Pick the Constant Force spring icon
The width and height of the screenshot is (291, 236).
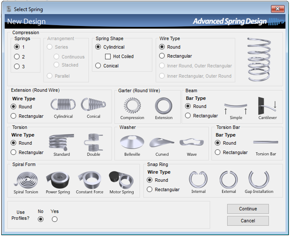coord(90,180)
